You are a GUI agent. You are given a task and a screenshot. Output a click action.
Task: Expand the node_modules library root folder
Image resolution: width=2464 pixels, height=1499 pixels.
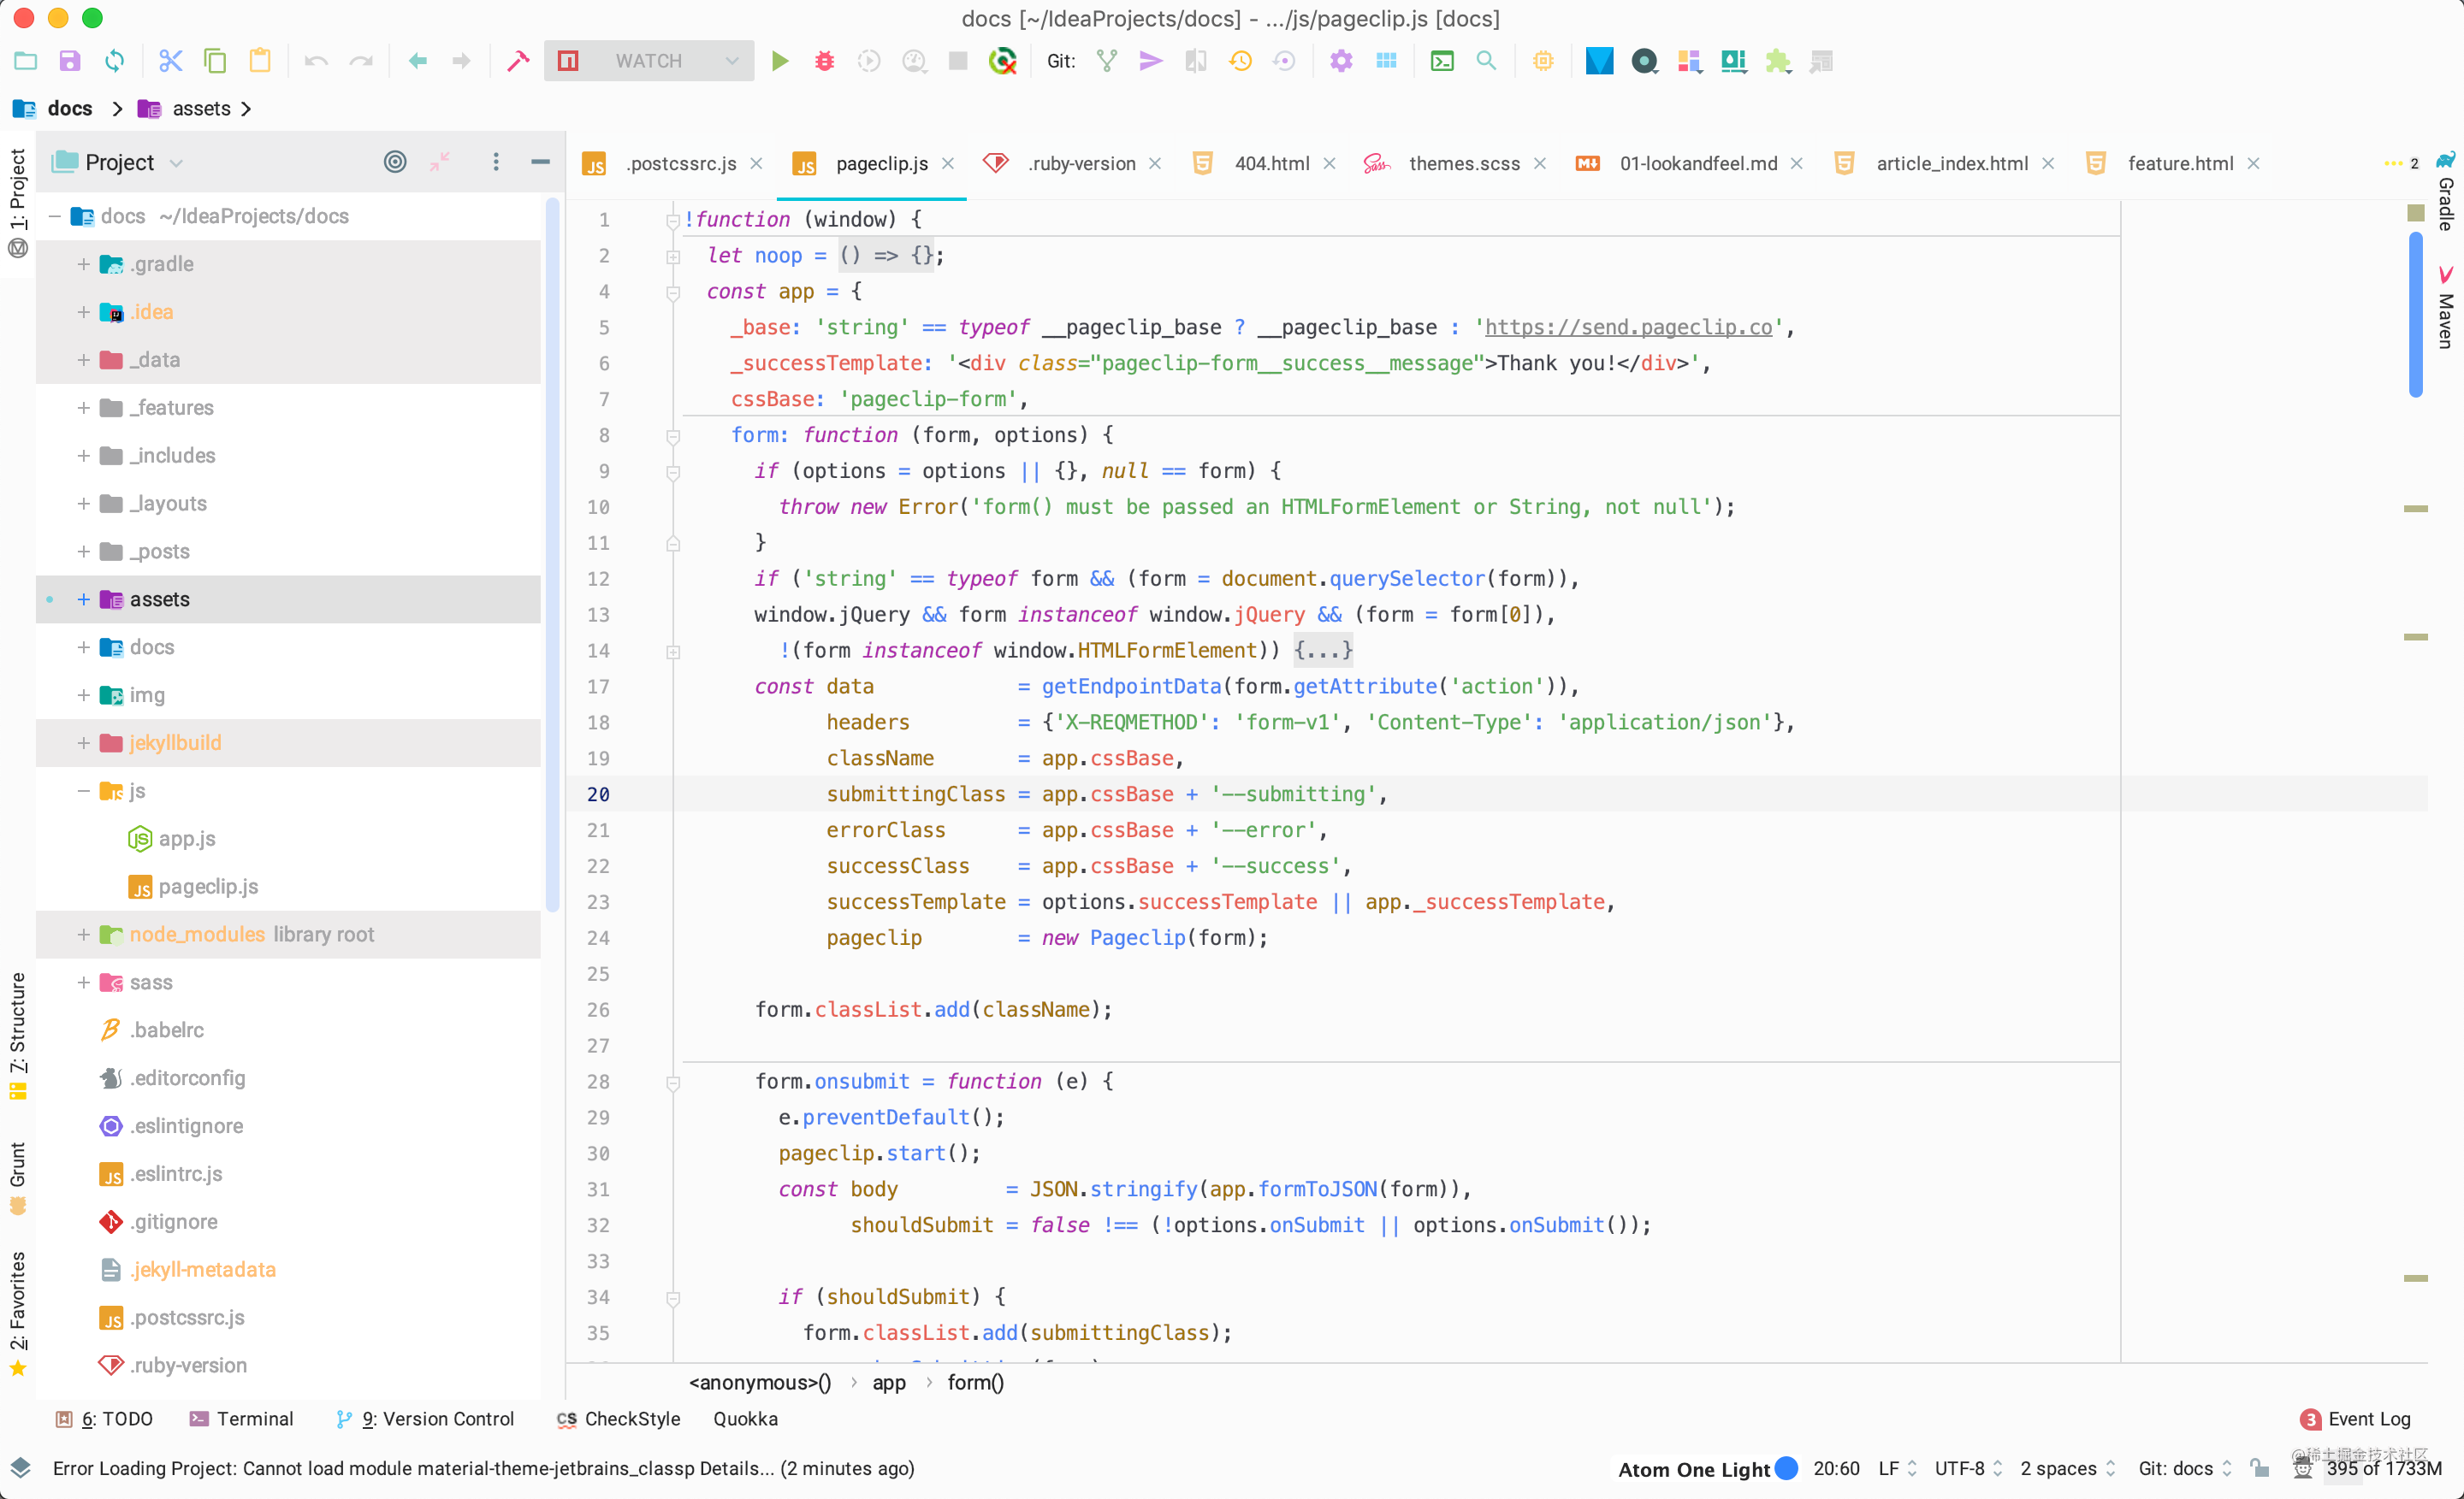click(x=84, y=935)
